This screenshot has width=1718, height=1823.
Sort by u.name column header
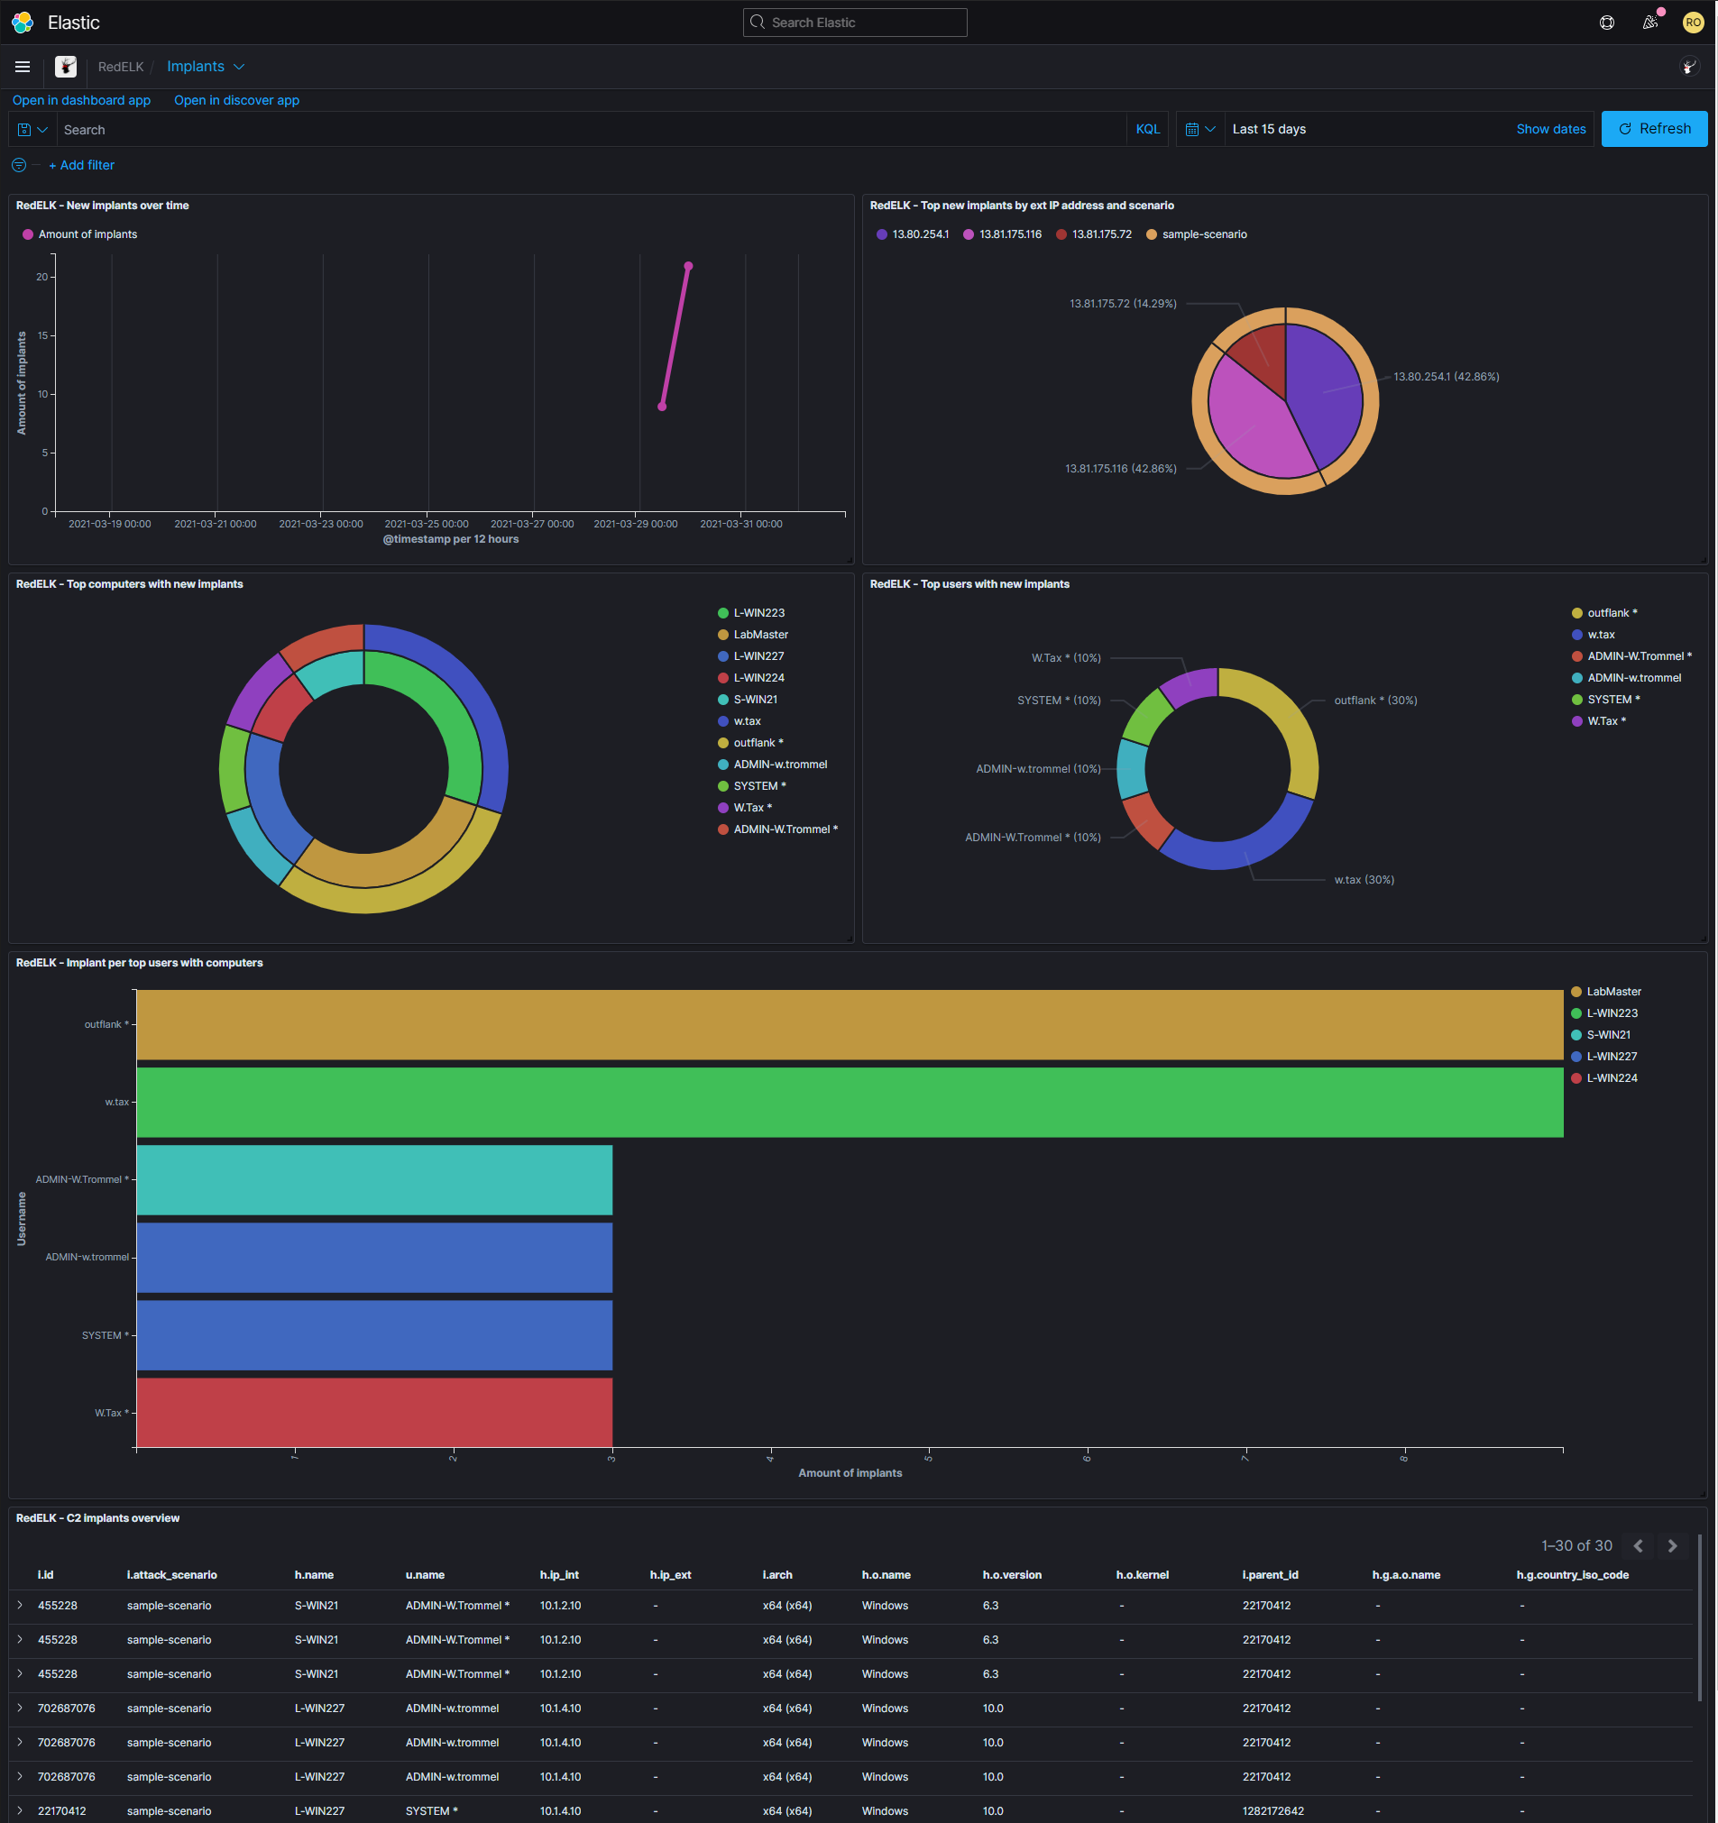pyautogui.click(x=426, y=1575)
